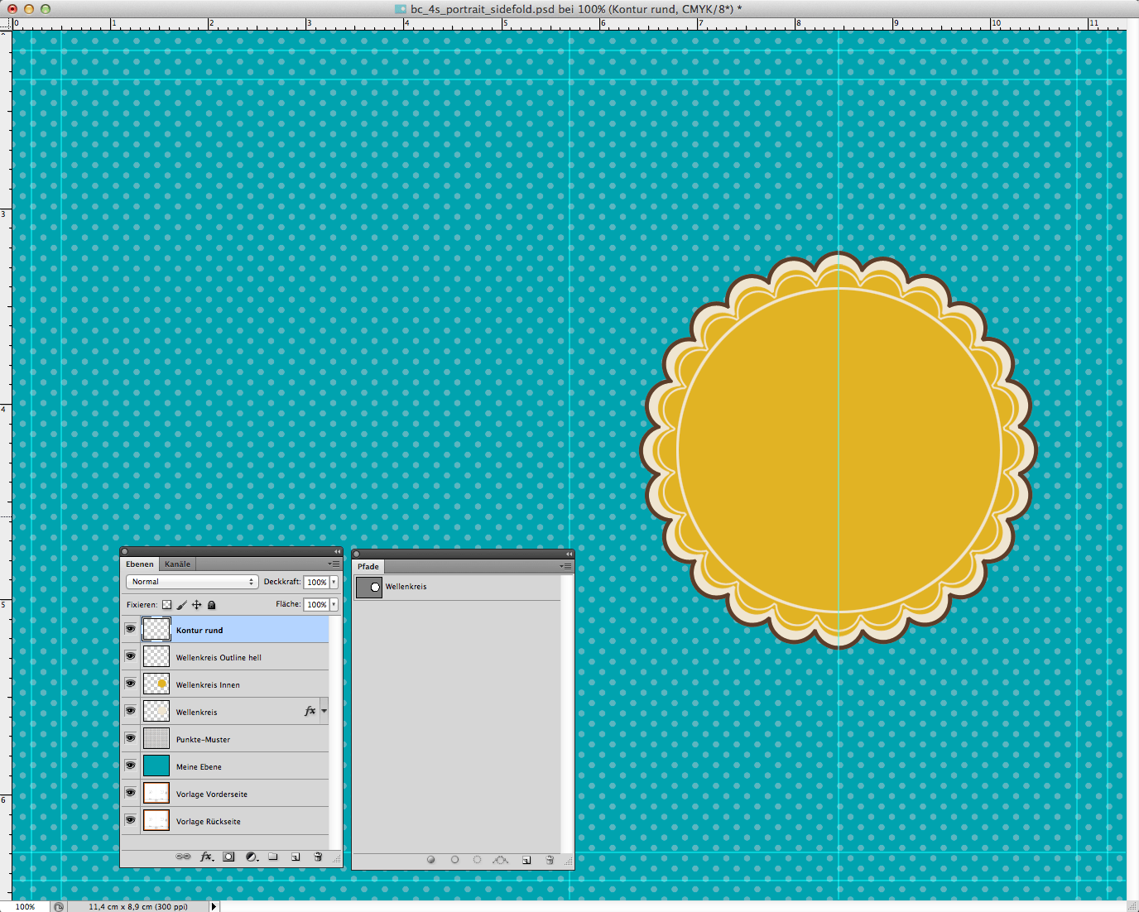Click the Fläche fill percentage field
This screenshot has height=912, width=1139.
tap(316, 605)
